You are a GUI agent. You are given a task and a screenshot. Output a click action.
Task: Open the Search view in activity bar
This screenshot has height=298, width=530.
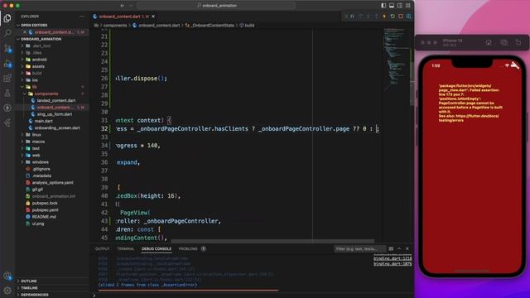(7, 33)
